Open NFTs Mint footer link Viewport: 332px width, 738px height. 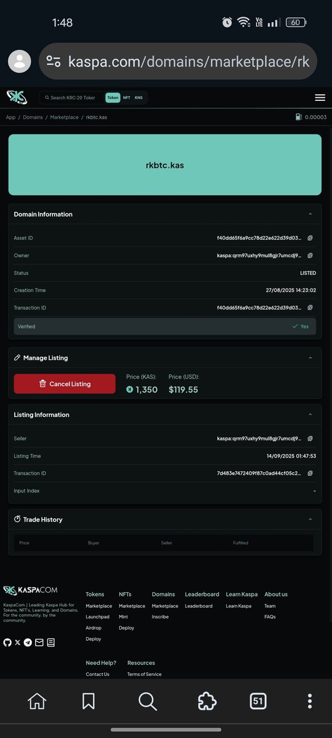(x=124, y=617)
